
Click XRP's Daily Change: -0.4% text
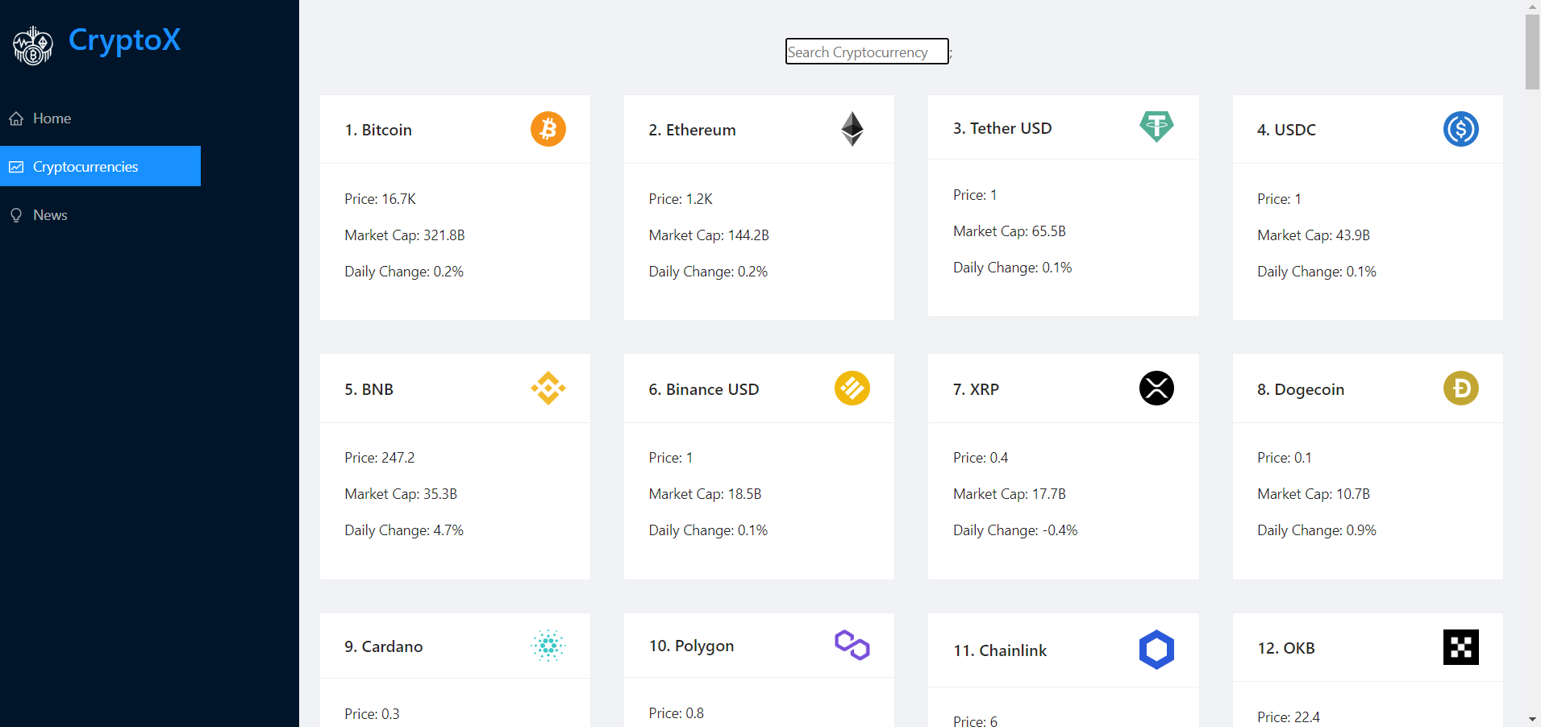point(1015,530)
